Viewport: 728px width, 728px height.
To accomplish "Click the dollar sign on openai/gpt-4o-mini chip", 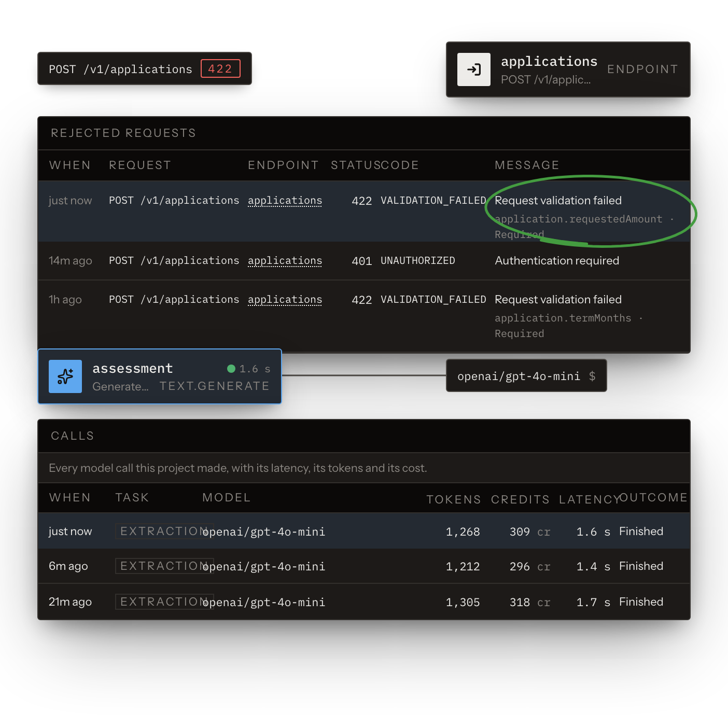I will [x=592, y=376].
